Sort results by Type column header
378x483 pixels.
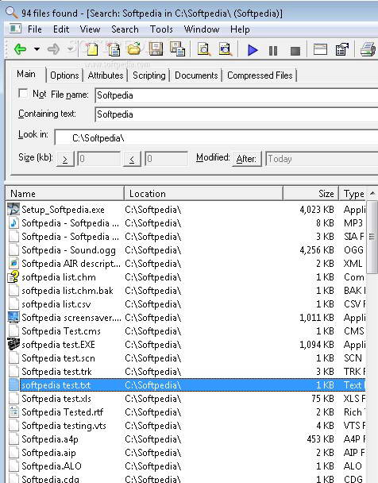click(352, 194)
